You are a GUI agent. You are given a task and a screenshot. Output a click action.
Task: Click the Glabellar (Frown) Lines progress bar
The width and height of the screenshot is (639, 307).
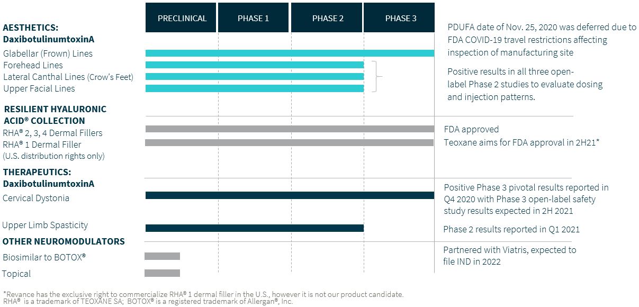pyautogui.click(x=290, y=53)
